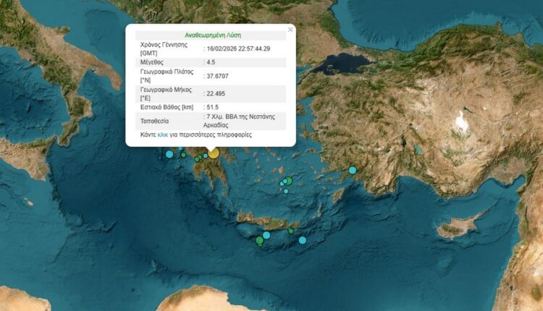Click the cyan marker southeast of Crete
Viewport: 543px width, 311px height.
[303, 240]
